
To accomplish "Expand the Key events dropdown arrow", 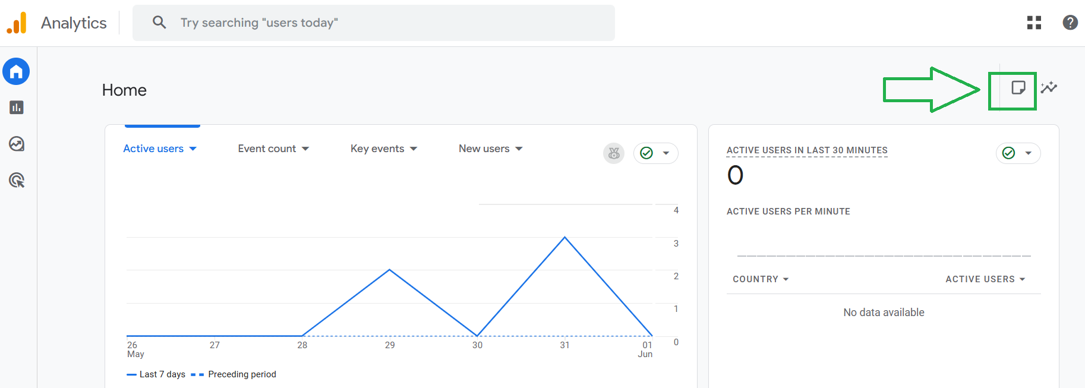I will [414, 149].
